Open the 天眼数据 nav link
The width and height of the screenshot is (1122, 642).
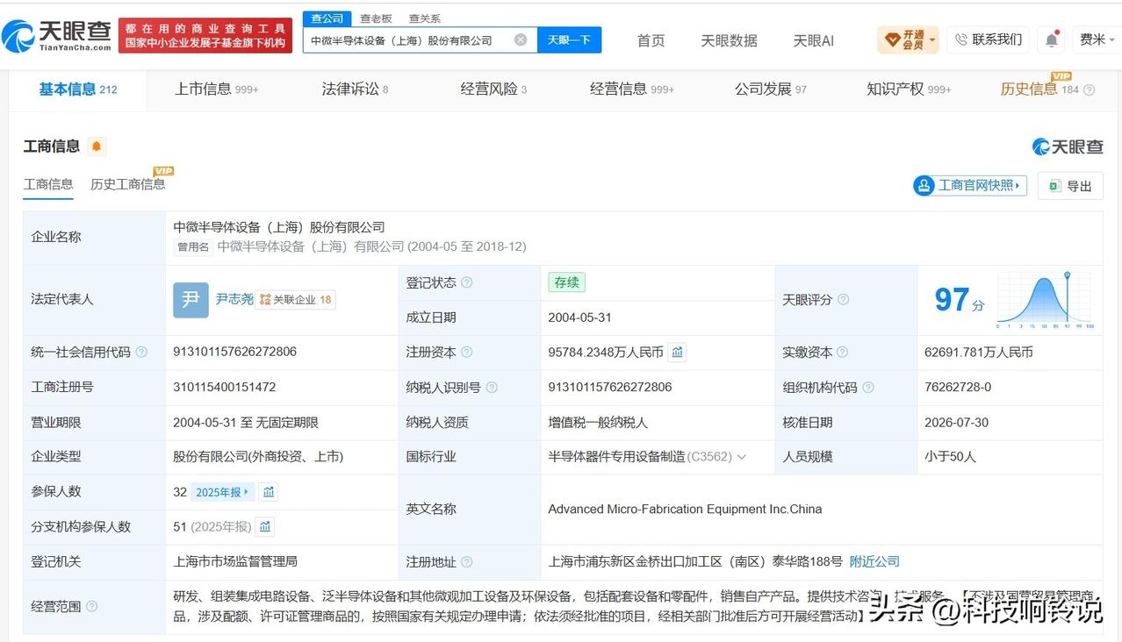(729, 40)
